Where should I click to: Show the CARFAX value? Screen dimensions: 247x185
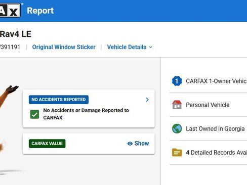138,144
